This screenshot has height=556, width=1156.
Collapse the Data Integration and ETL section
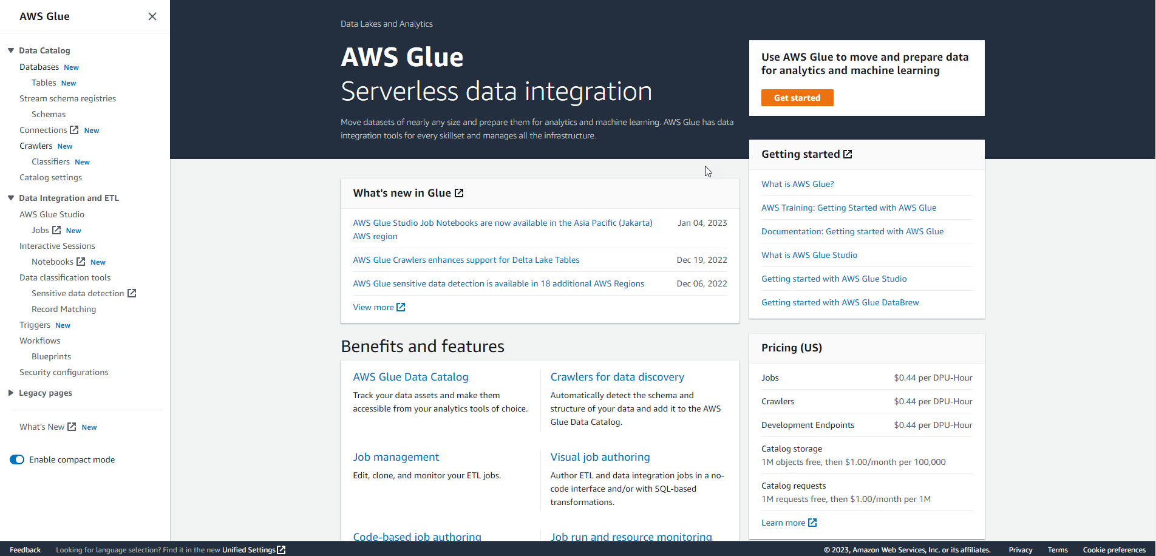point(11,198)
